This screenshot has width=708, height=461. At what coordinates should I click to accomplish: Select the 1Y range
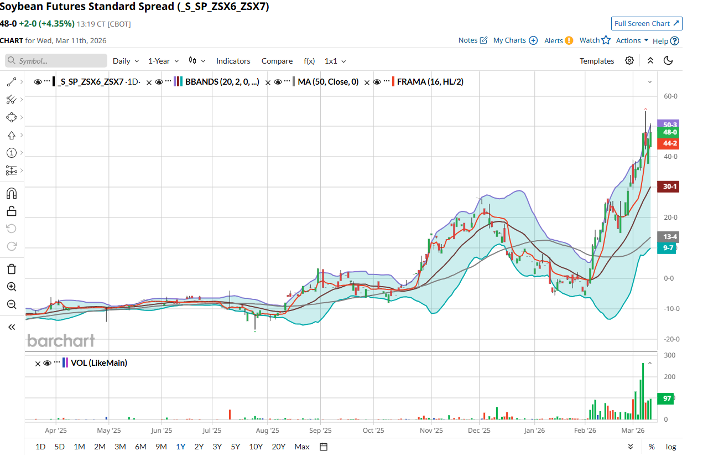[x=181, y=447]
